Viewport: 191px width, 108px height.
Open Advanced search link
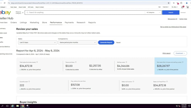tap(183, 12)
